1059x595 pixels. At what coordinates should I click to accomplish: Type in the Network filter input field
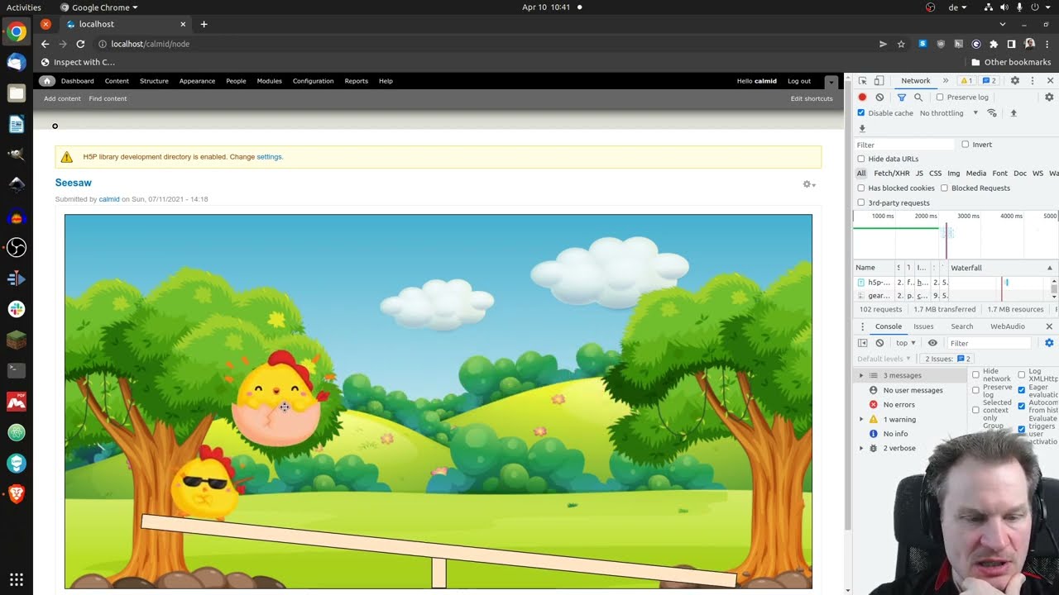(905, 145)
